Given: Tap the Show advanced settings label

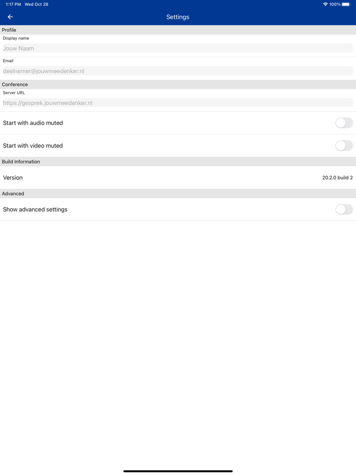Looking at the screenshot, I should 35,210.
